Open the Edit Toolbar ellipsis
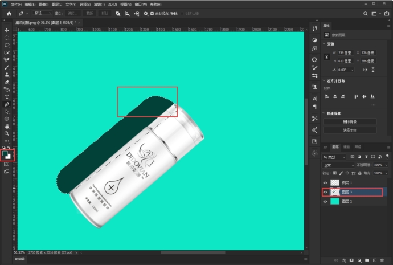The image size is (393, 265). point(7,141)
